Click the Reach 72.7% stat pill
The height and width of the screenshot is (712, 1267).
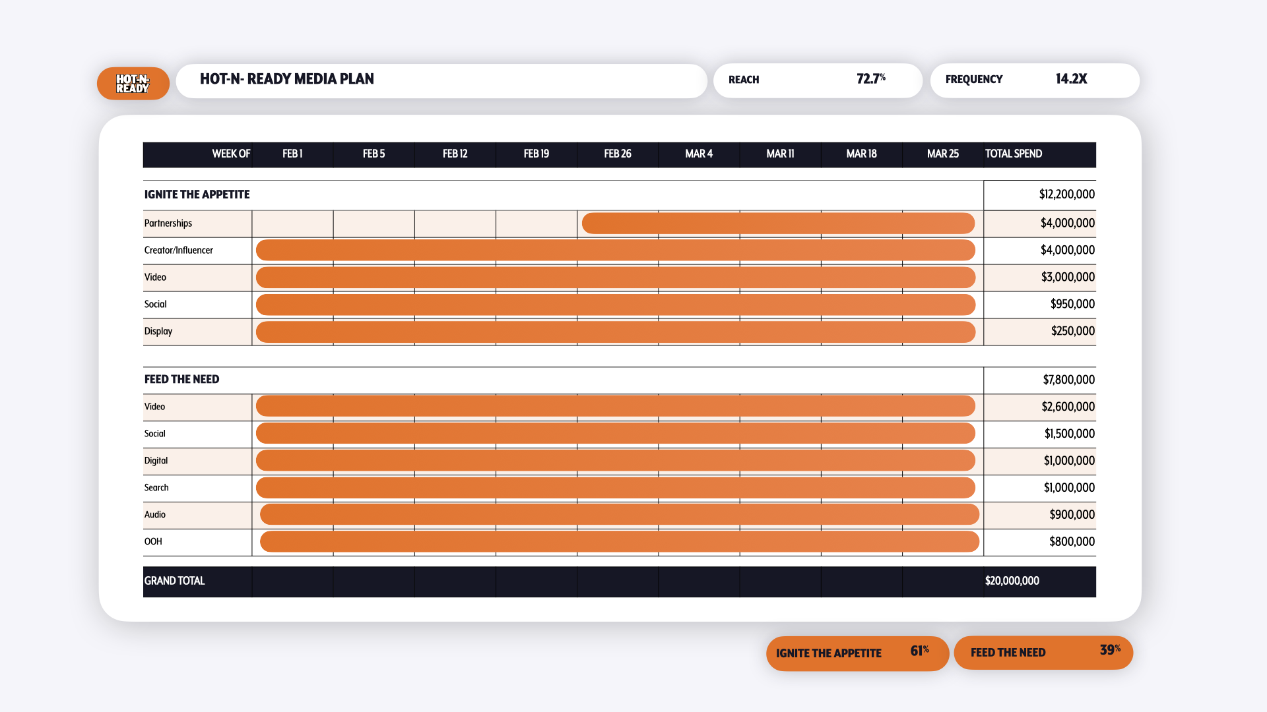[818, 80]
